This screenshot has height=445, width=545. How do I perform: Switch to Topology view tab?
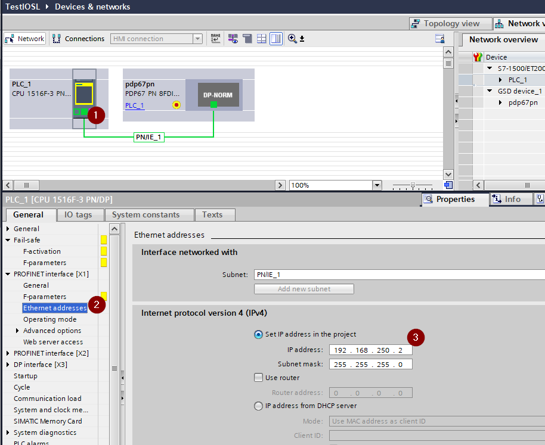(451, 24)
